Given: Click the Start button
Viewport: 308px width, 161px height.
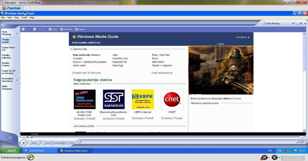Looking at the screenshot, I should (10, 151).
